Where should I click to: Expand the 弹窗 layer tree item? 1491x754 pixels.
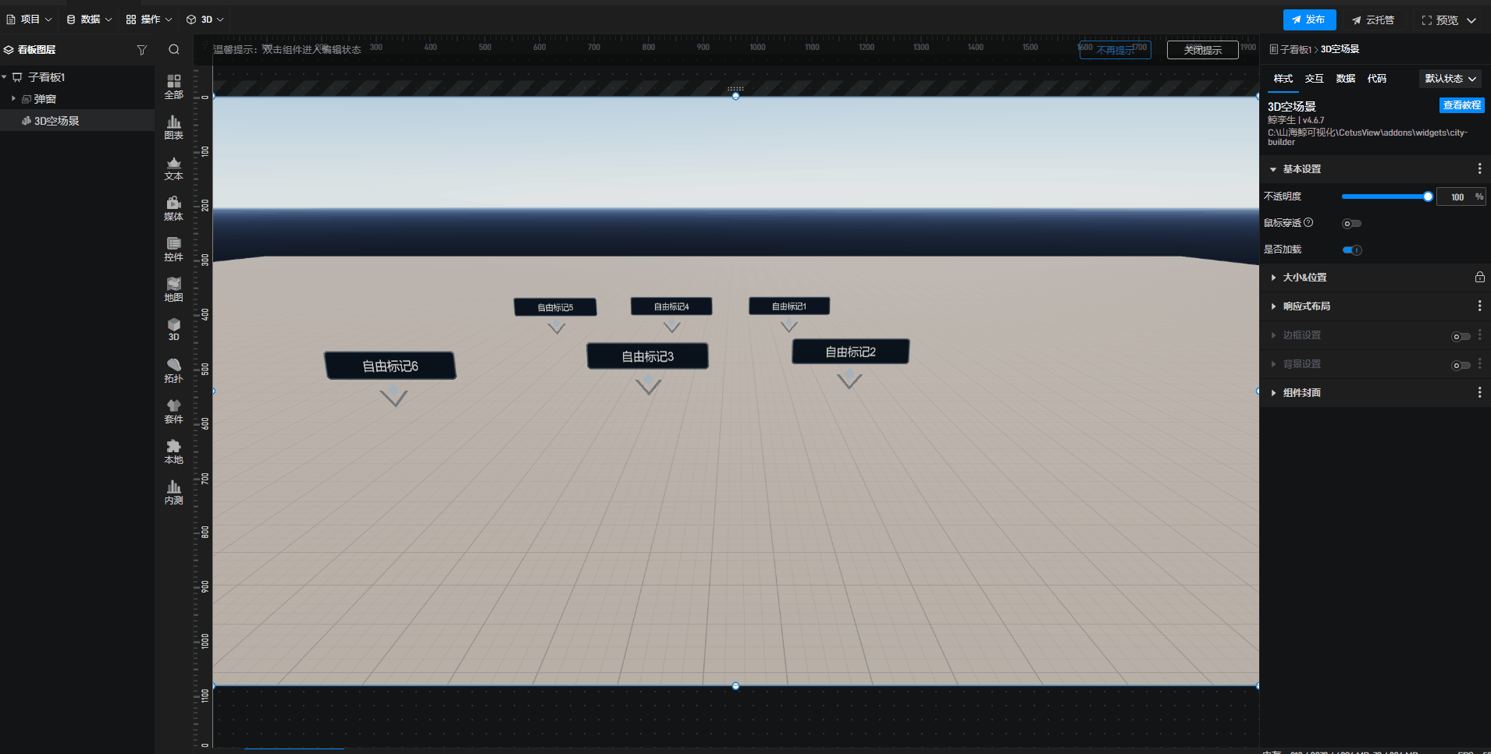(13, 99)
